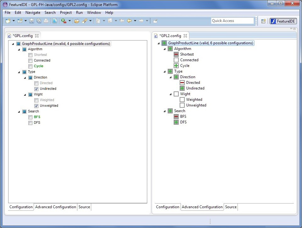302x228 pixels.
Task: Click the Open Perspective icon
Action: [x=263, y=21]
